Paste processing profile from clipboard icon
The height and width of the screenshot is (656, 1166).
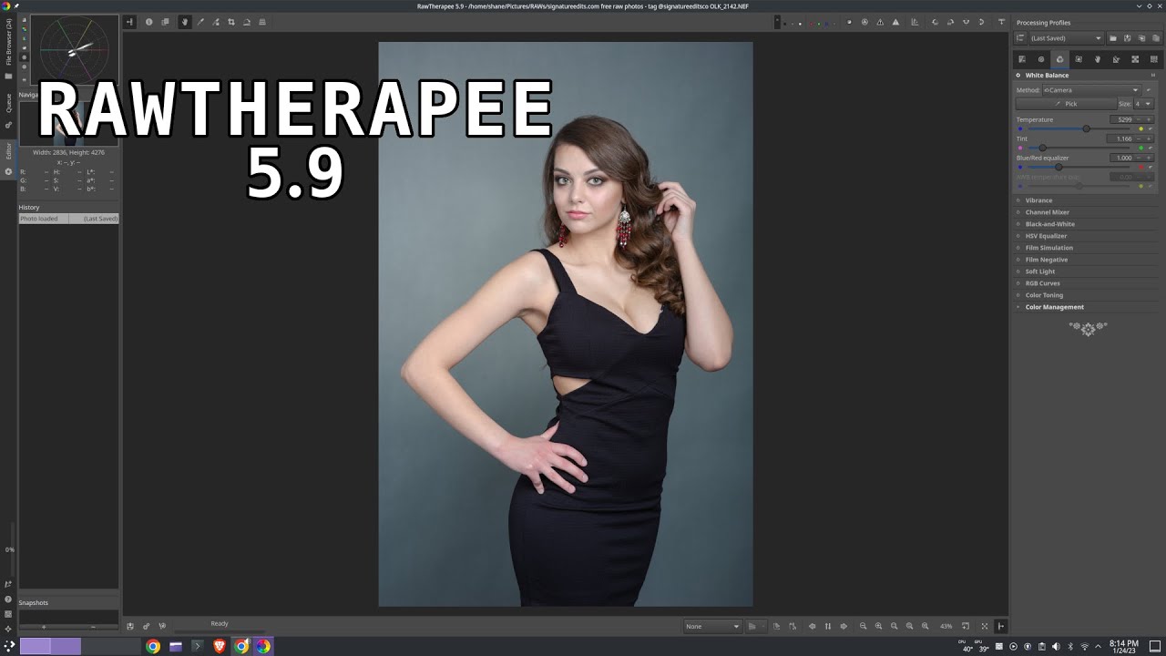point(1154,38)
